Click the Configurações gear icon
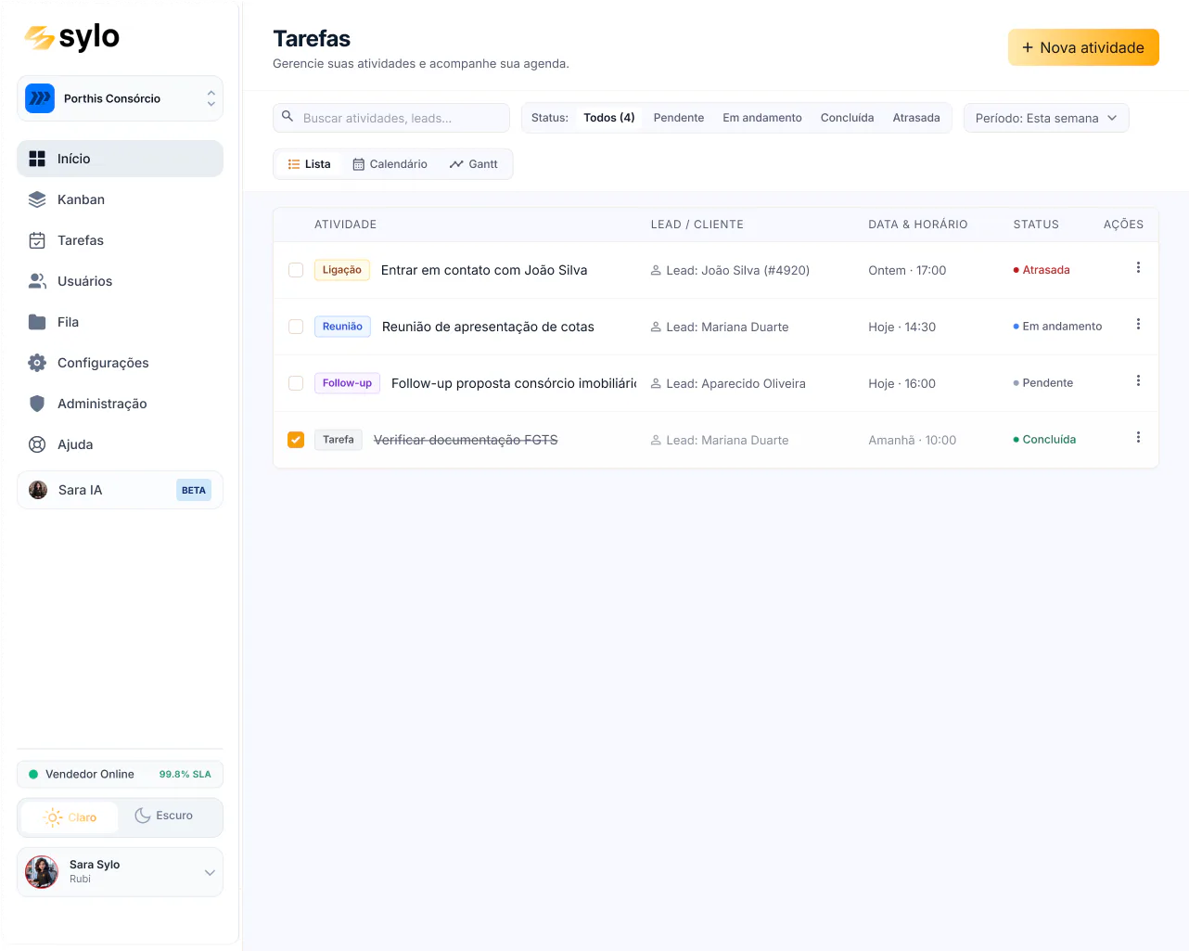Screen dimensions: 1189x951 (x=37, y=363)
